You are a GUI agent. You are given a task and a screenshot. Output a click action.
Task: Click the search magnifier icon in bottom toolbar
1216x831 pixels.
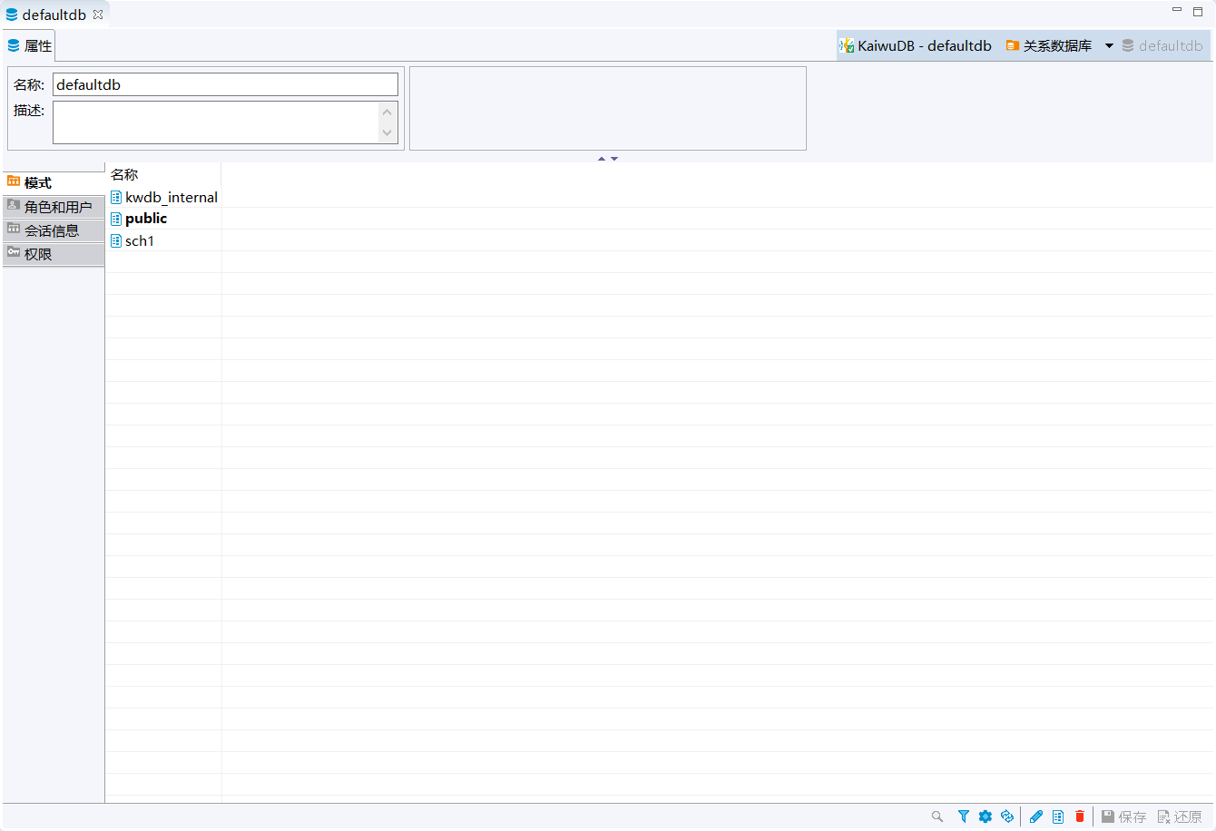[937, 816]
